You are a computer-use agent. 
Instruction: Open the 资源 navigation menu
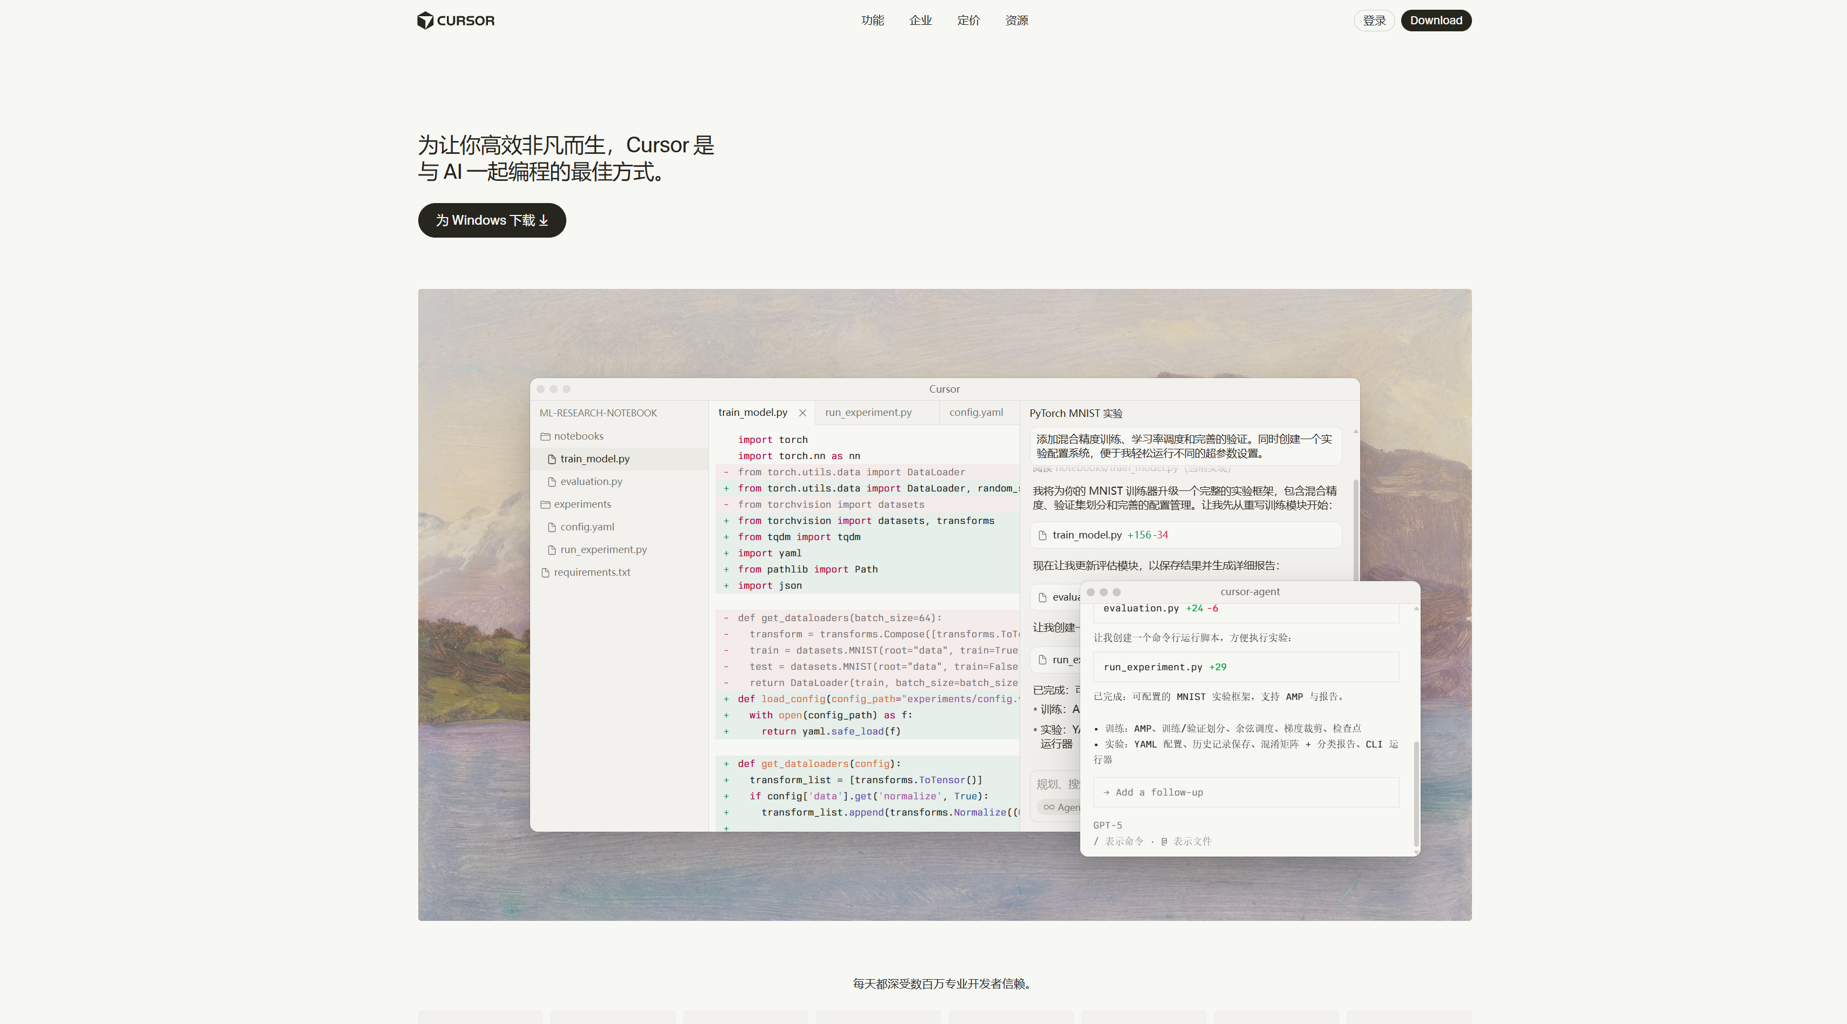pos(1016,21)
